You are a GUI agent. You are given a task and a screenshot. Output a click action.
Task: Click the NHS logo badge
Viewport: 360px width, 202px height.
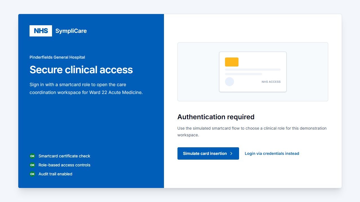click(41, 31)
